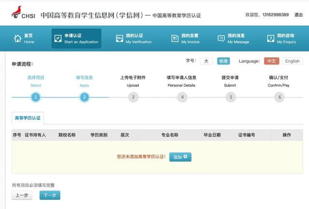Click step 5 circle Submit
This screenshot has height=209, width=309.
tap(231, 97)
